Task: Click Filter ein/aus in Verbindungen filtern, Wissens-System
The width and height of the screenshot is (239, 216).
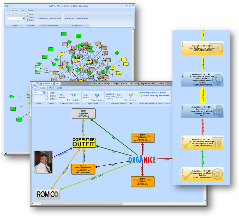Action: click(x=43, y=18)
